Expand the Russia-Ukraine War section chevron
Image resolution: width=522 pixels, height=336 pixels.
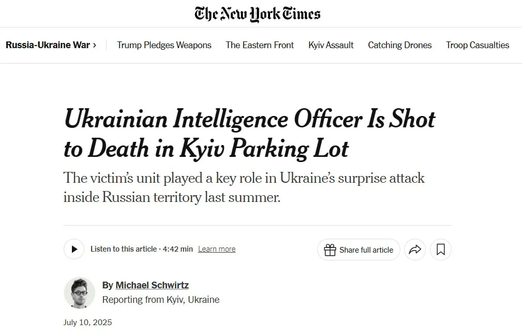95,45
